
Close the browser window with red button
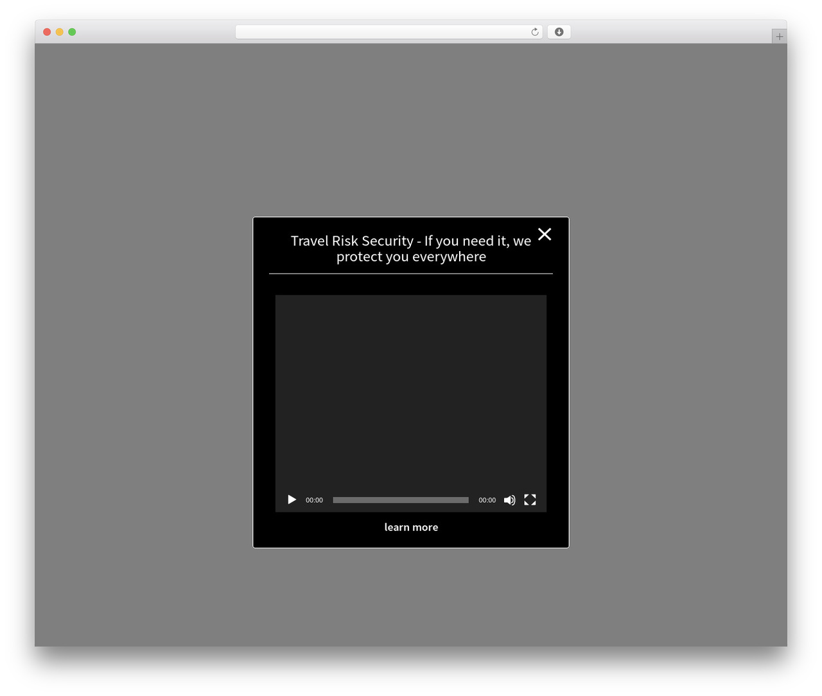click(47, 32)
